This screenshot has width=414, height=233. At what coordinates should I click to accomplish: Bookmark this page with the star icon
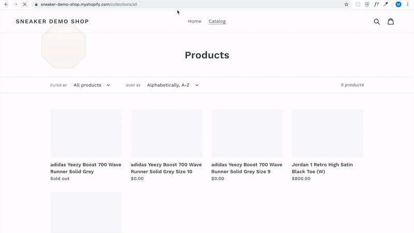pyautogui.click(x=346, y=5)
